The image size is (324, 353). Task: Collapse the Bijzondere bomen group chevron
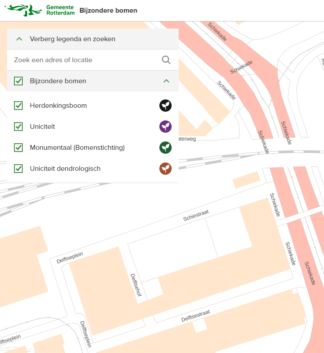(166, 81)
